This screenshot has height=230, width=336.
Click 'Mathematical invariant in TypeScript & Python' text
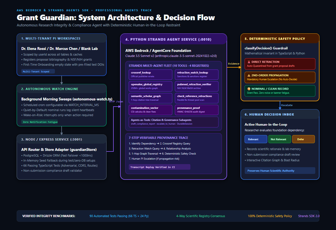275,53
